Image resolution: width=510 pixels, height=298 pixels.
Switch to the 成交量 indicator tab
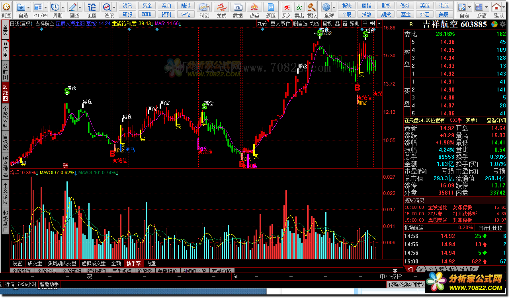[x=35, y=263]
